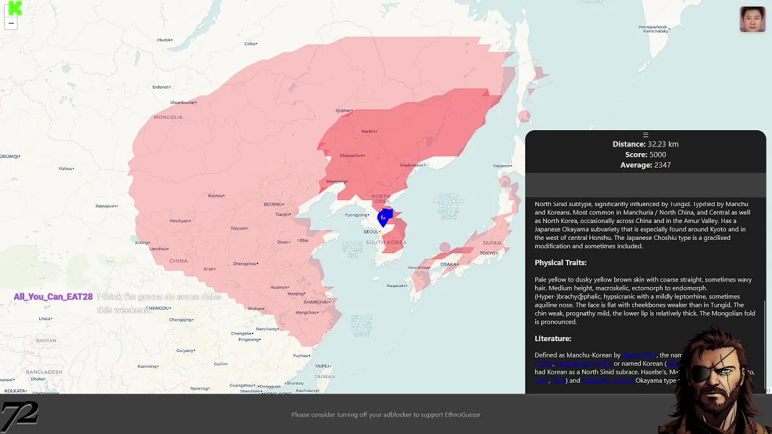Follow the link after 'Defined as Manchu-Korean by'
This screenshot has height=434, width=772.
639,355
